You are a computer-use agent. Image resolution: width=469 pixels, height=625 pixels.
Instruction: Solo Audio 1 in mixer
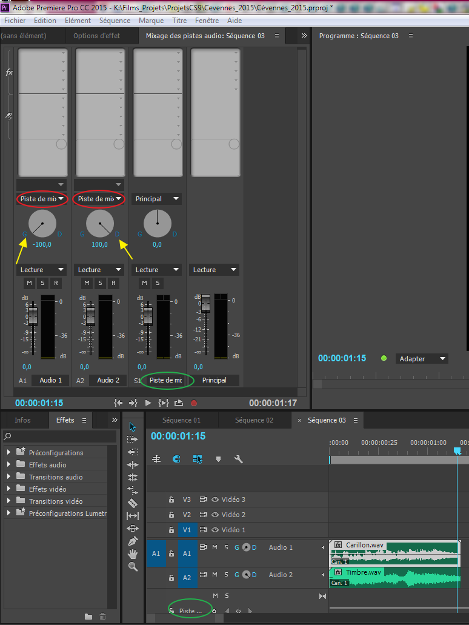42,283
